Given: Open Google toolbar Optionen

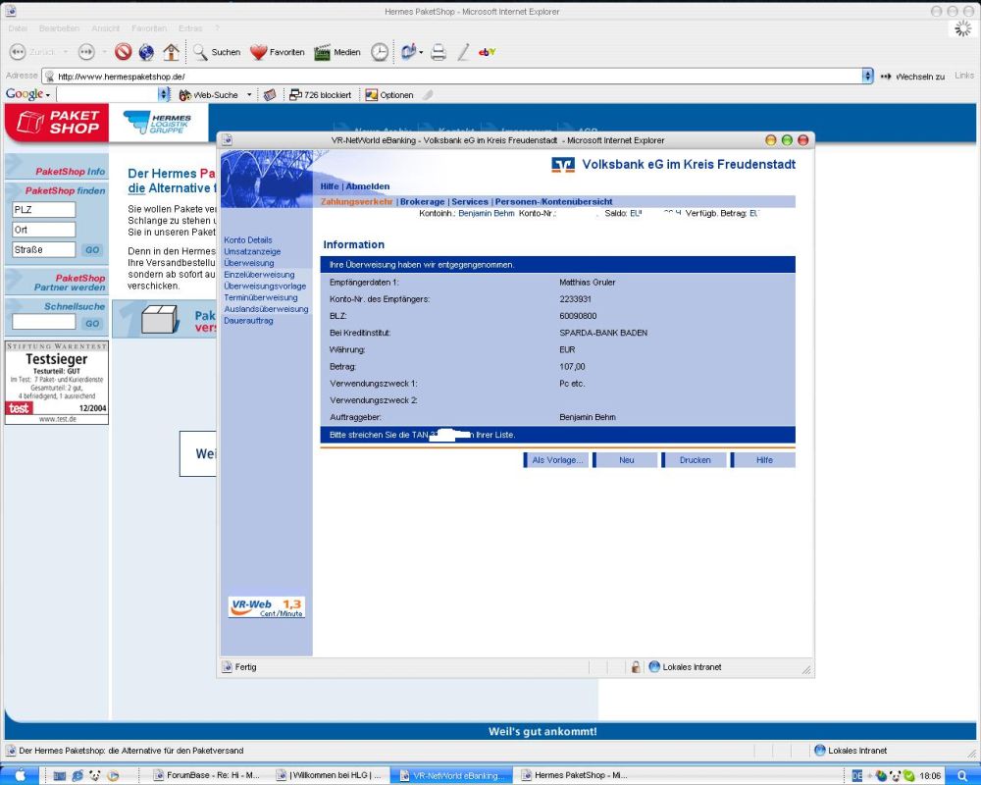Looking at the screenshot, I should pos(389,95).
